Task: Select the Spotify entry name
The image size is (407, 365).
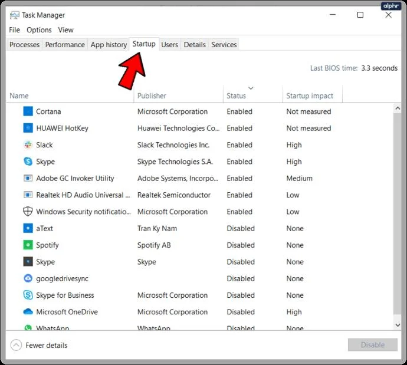Action: [48, 245]
